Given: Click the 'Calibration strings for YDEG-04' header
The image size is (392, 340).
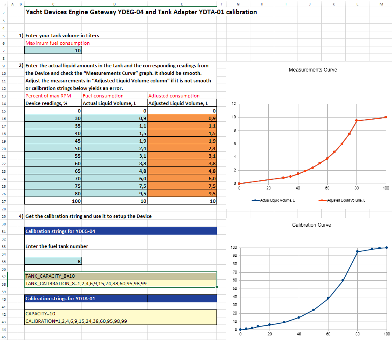Looking at the screenshot, I should pos(120,231).
